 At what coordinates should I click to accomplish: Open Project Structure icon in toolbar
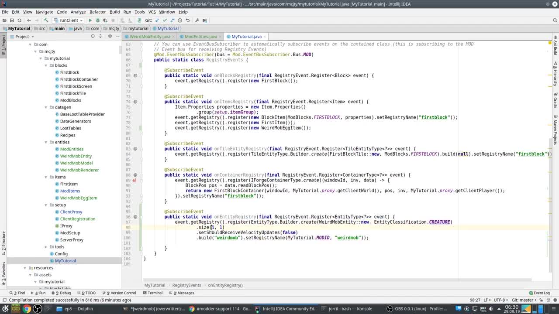pyautogui.click(x=204, y=20)
